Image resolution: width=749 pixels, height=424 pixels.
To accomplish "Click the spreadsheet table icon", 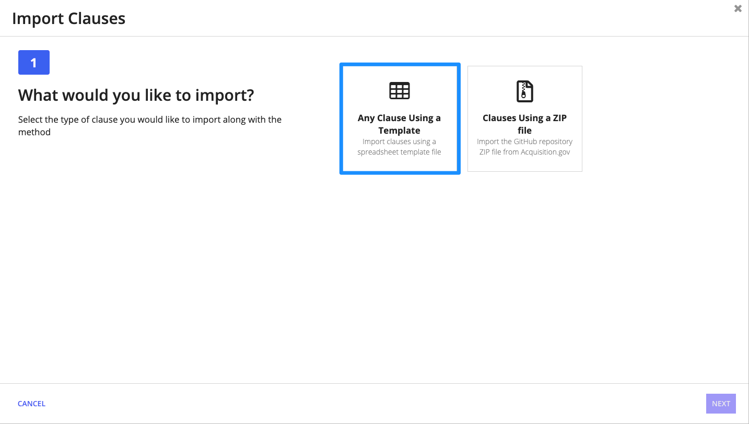I will 400,91.
